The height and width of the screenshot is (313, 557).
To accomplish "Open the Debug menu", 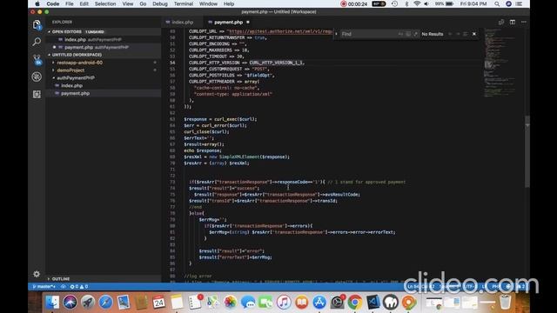I will click(160, 3).
